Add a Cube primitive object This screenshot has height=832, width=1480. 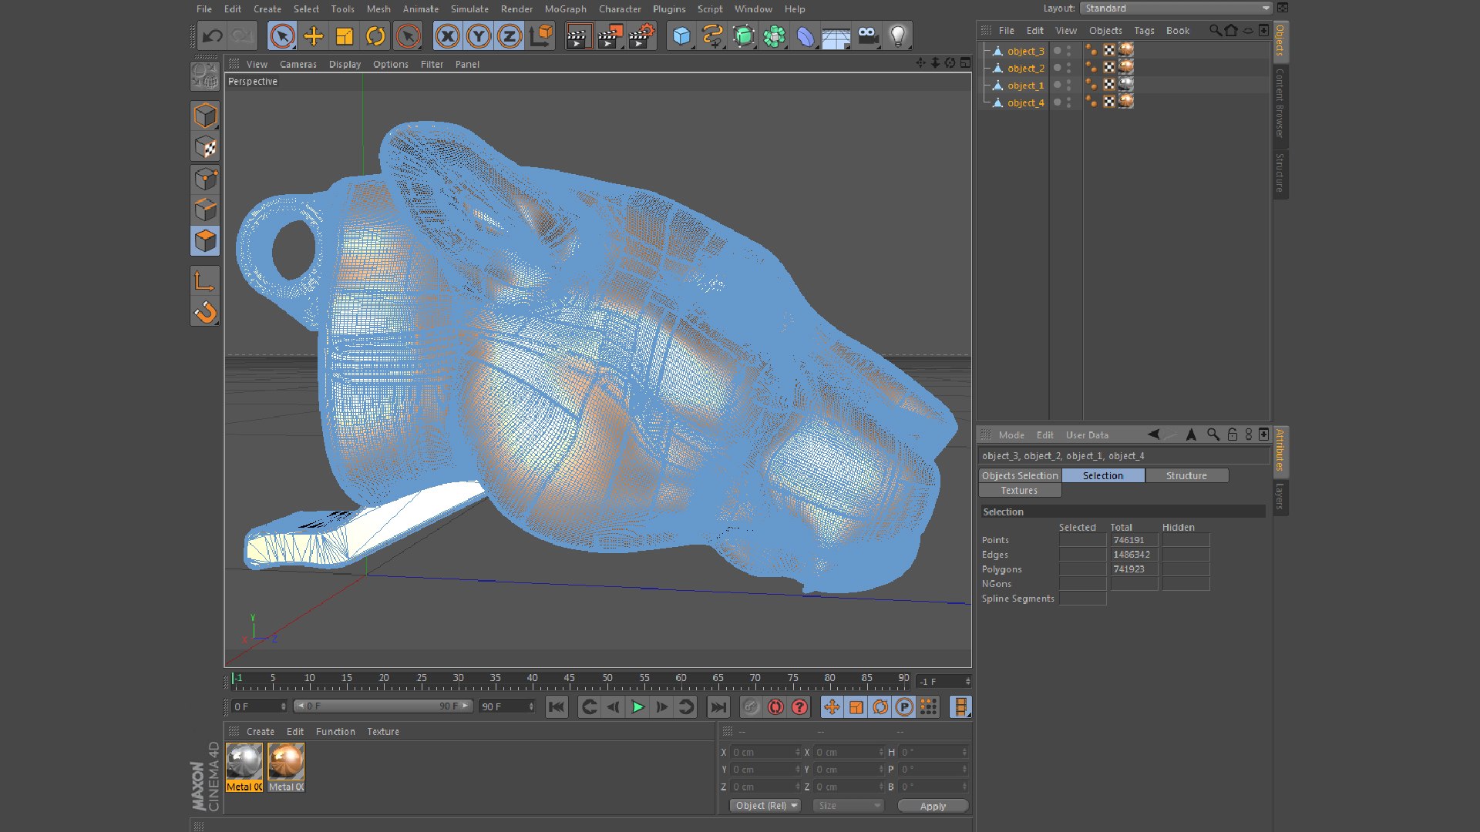pyautogui.click(x=681, y=36)
